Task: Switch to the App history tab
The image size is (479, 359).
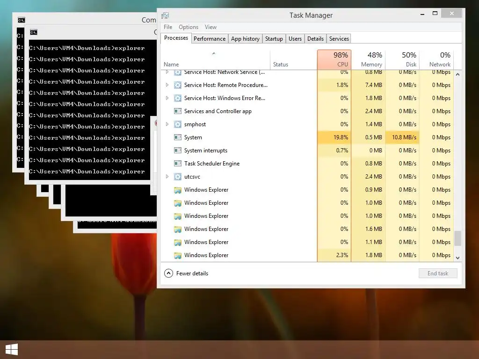Action: click(245, 39)
